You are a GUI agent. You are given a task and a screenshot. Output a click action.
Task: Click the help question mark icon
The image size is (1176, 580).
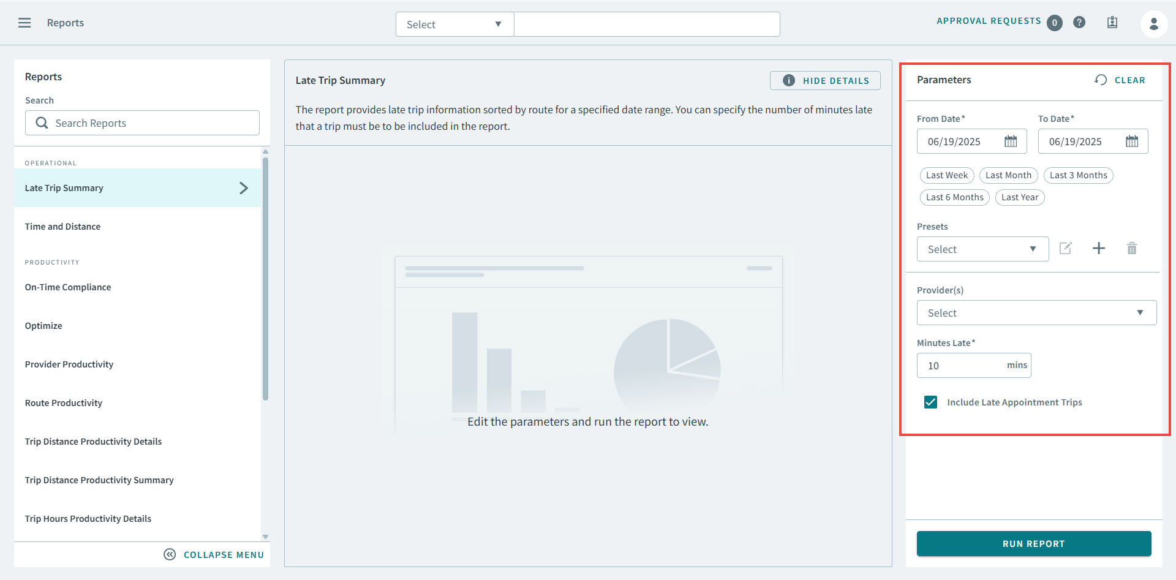[1079, 23]
